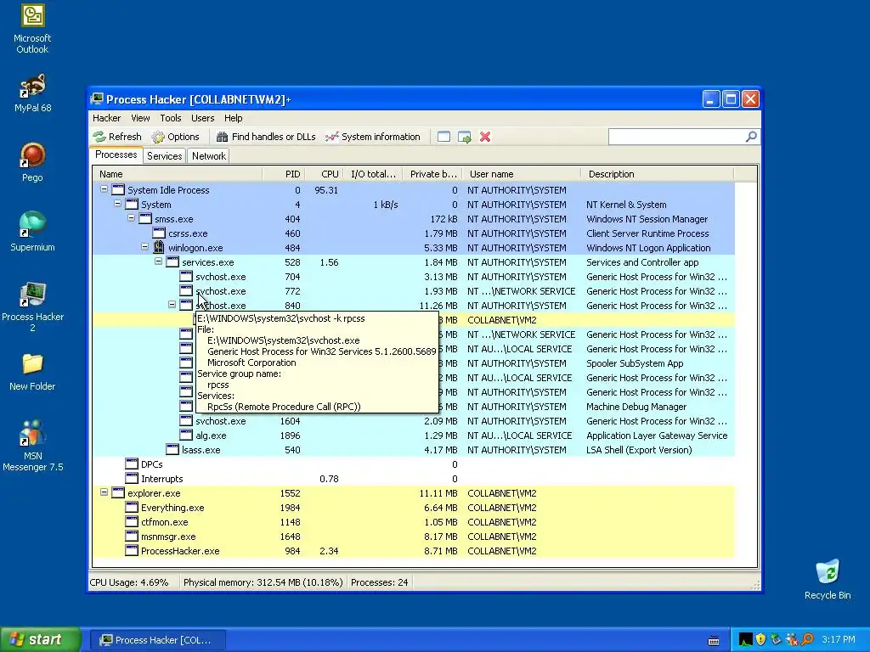Sort by the Name column header

178,174
